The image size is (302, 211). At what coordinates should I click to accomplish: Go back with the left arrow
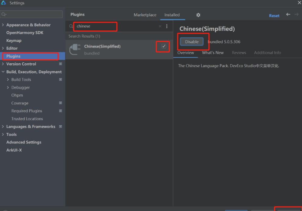pos(288,14)
